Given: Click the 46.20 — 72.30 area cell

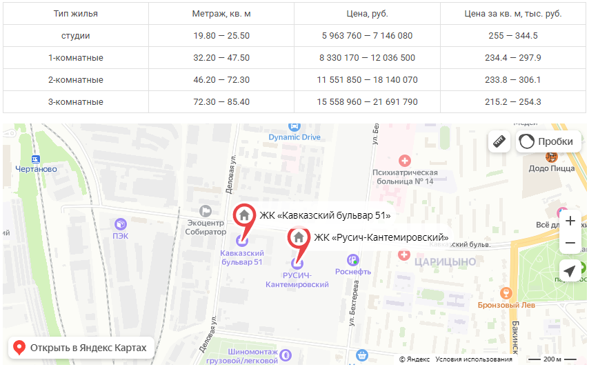Looking at the screenshot, I should (x=221, y=80).
